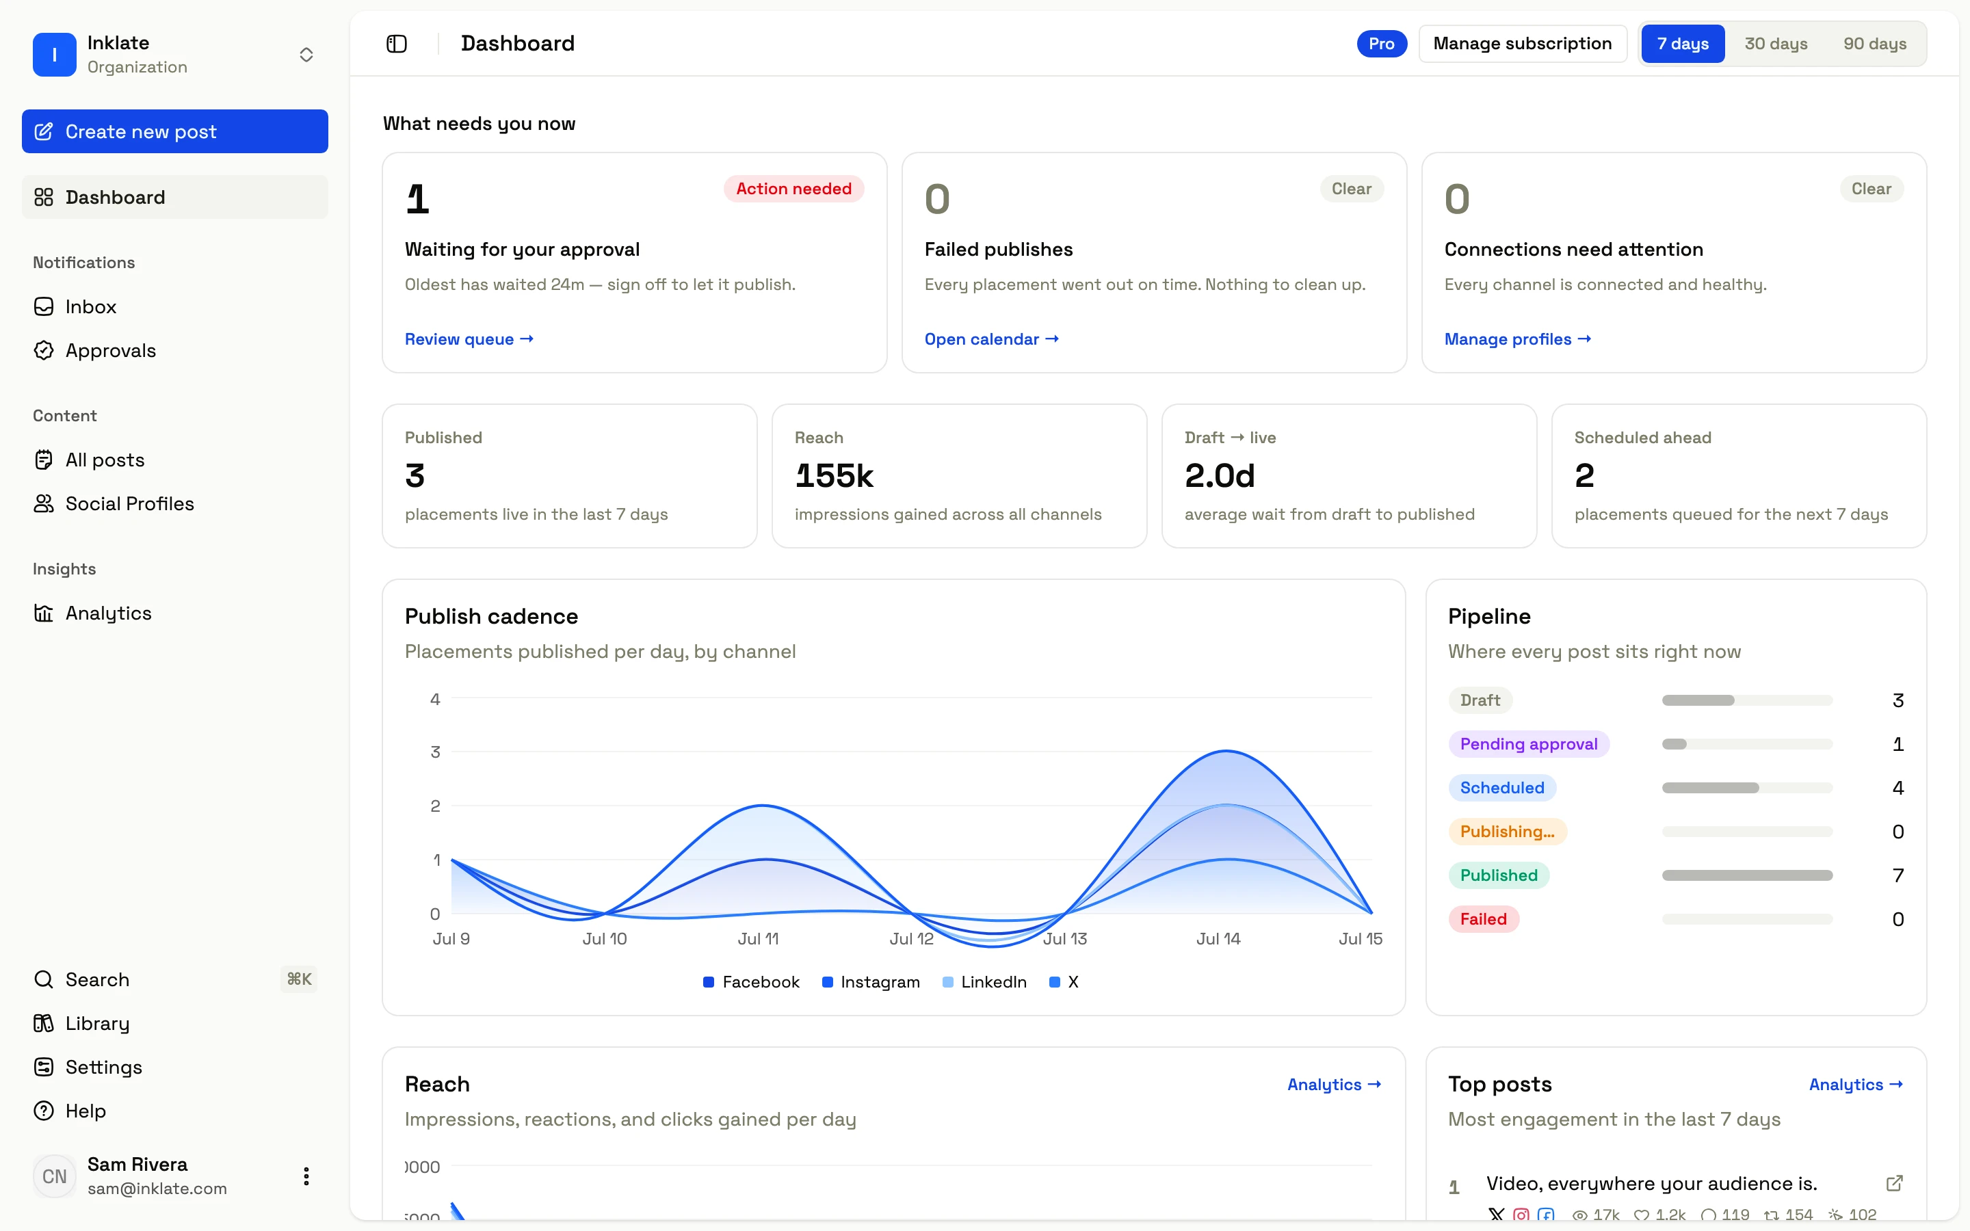Open Approvals in the sidebar
This screenshot has width=1970, height=1231.
click(175, 350)
